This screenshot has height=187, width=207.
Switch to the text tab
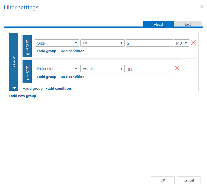coord(188,24)
